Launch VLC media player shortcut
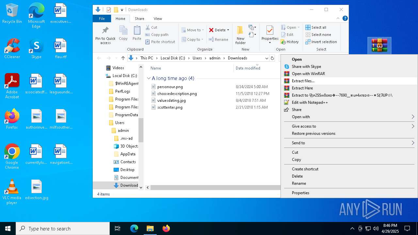Screen dimensions: 418x235 pos(12,192)
